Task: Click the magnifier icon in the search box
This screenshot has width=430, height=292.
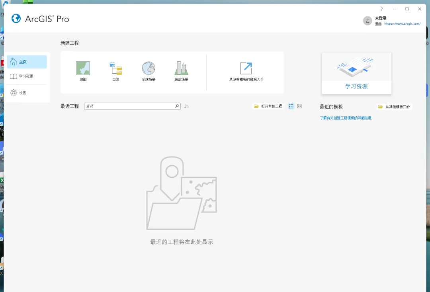Action: coord(177,106)
